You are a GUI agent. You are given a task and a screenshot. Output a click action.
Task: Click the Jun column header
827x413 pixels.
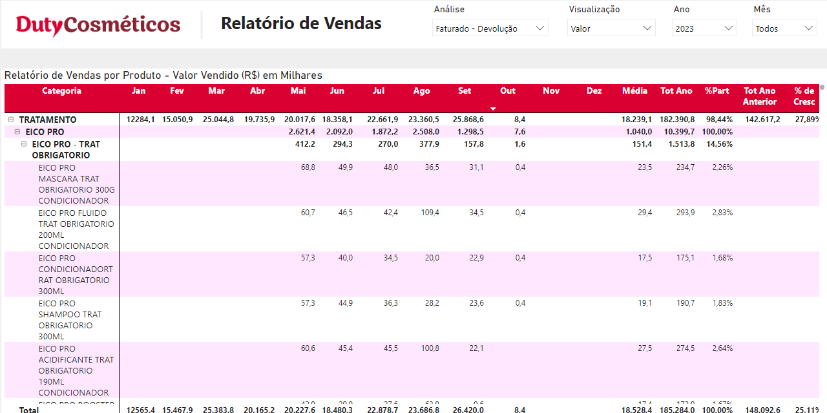point(337,91)
